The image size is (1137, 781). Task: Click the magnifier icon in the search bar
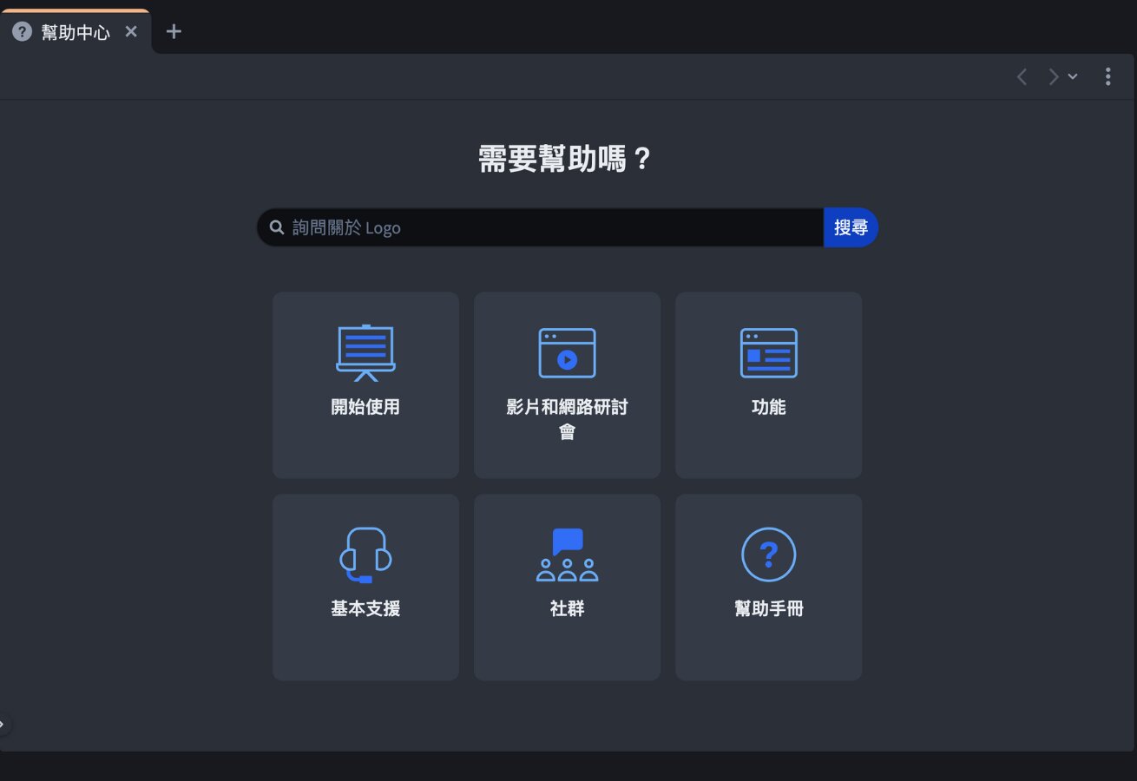coord(277,227)
